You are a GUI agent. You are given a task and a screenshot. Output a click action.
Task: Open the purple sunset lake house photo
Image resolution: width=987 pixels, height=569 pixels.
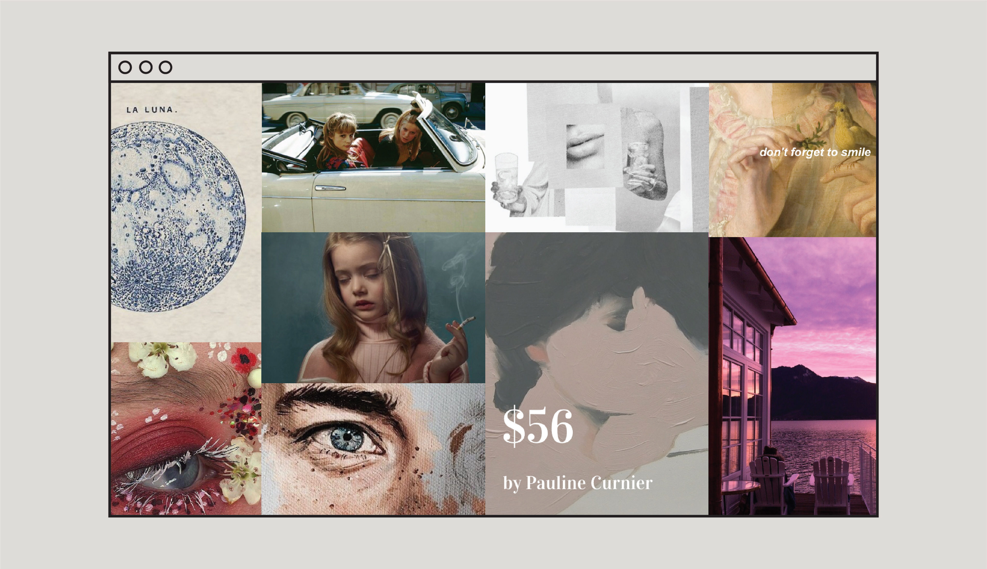[x=793, y=376]
